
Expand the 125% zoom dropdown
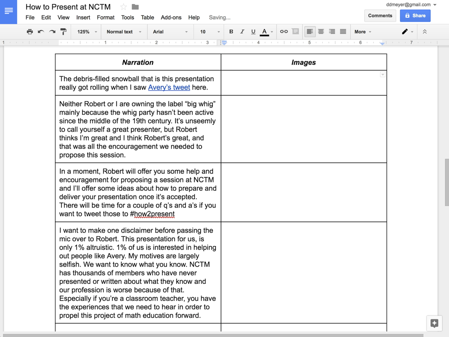click(87, 32)
